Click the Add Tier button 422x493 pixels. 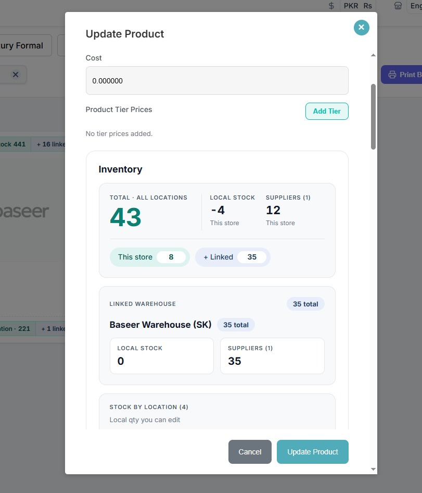tap(327, 111)
